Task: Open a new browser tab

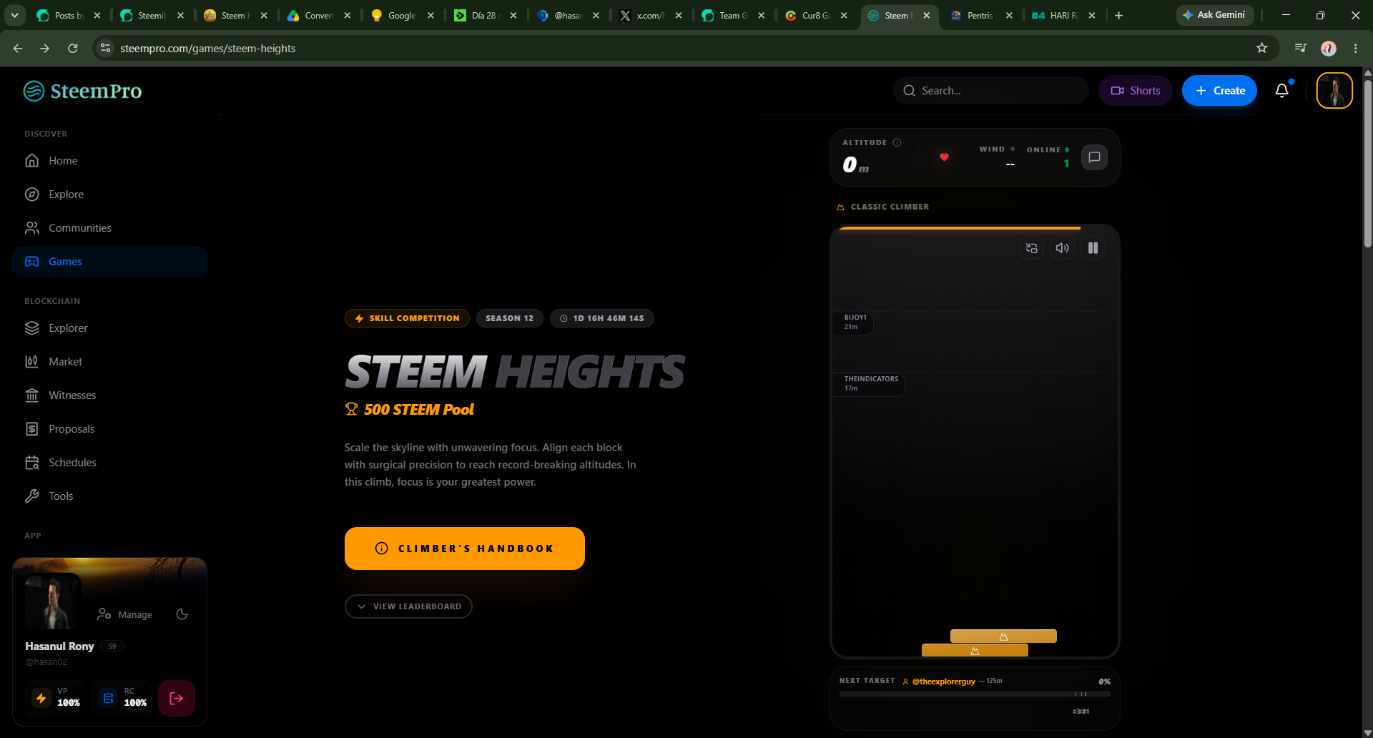Action: point(1118,15)
